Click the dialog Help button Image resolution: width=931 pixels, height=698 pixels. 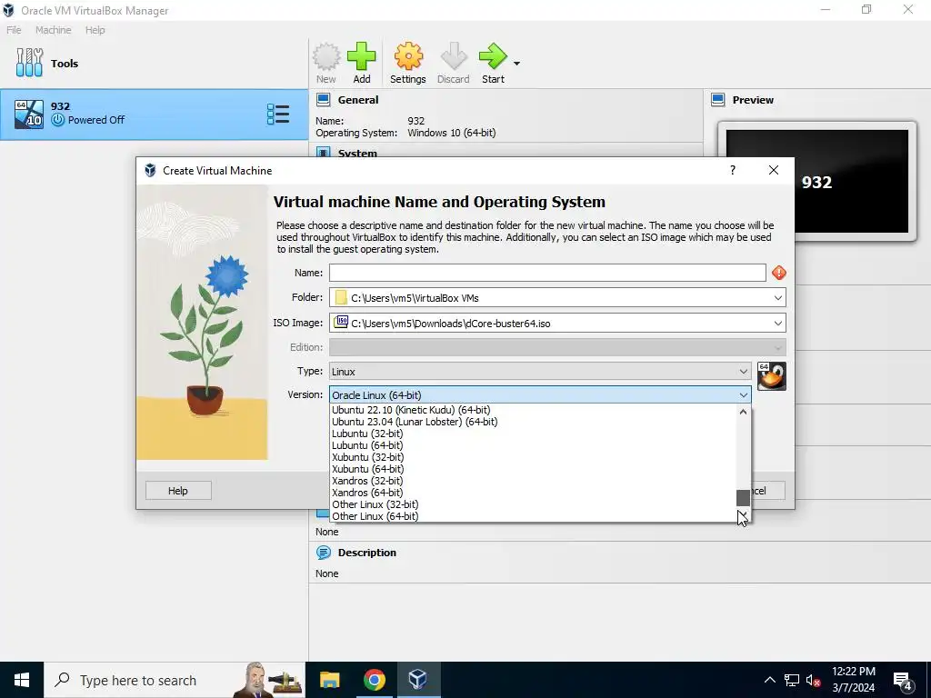[x=178, y=491]
